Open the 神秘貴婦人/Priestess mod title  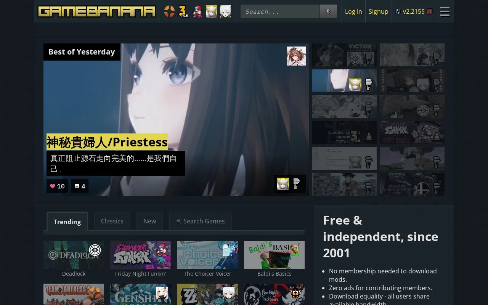click(107, 142)
